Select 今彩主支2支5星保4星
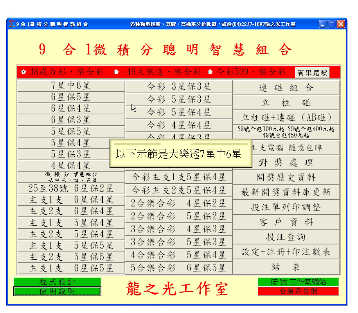 [x=179, y=190]
